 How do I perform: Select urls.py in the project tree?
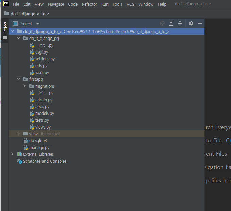click(41, 66)
